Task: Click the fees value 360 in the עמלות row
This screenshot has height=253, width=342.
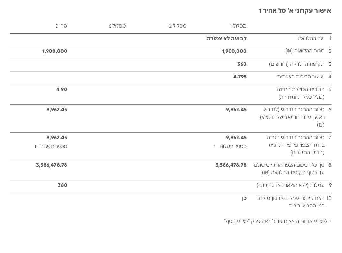Action: click(62, 185)
